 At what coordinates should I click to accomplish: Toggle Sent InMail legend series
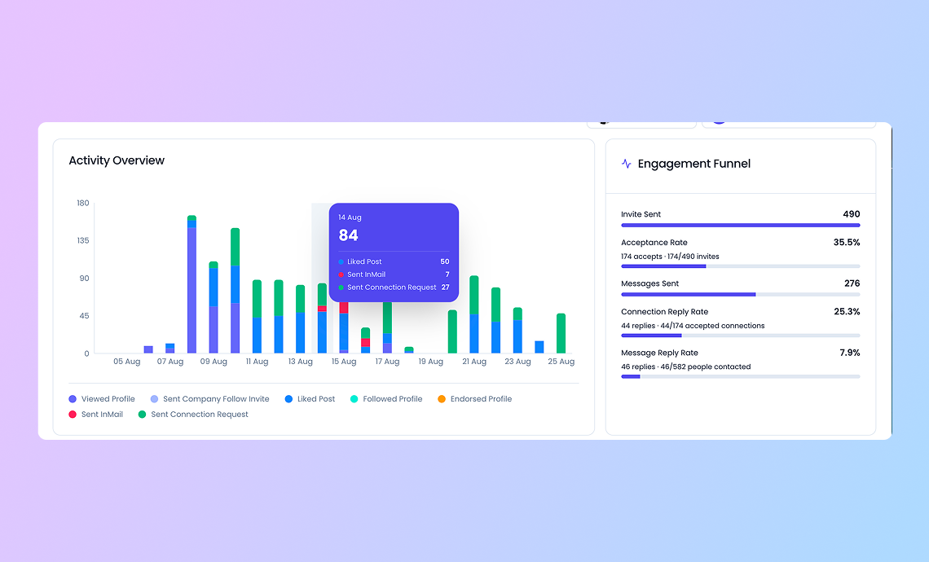click(96, 414)
